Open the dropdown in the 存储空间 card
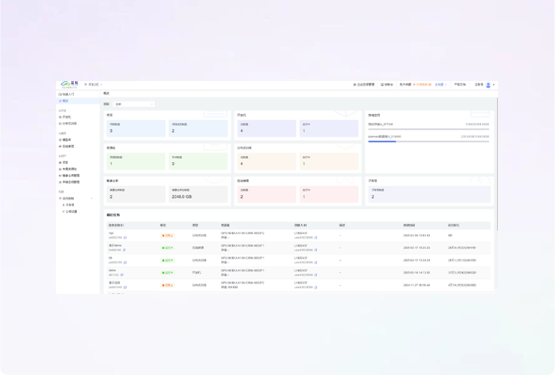 (480, 115)
